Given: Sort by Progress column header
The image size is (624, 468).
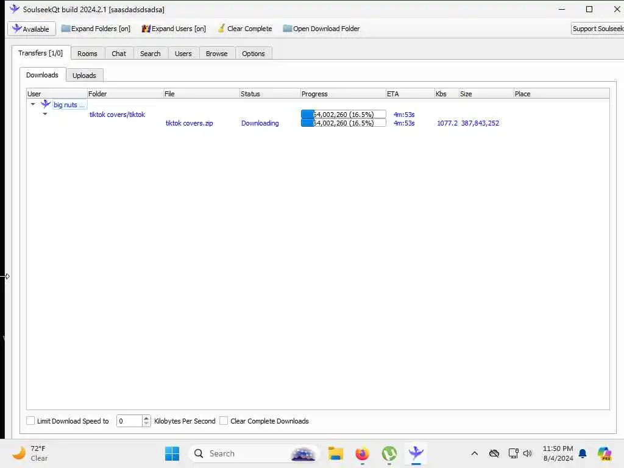Looking at the screenshot, I should tap(343, 93).
